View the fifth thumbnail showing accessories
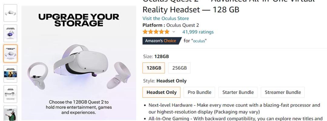 [x=11, y=94]
